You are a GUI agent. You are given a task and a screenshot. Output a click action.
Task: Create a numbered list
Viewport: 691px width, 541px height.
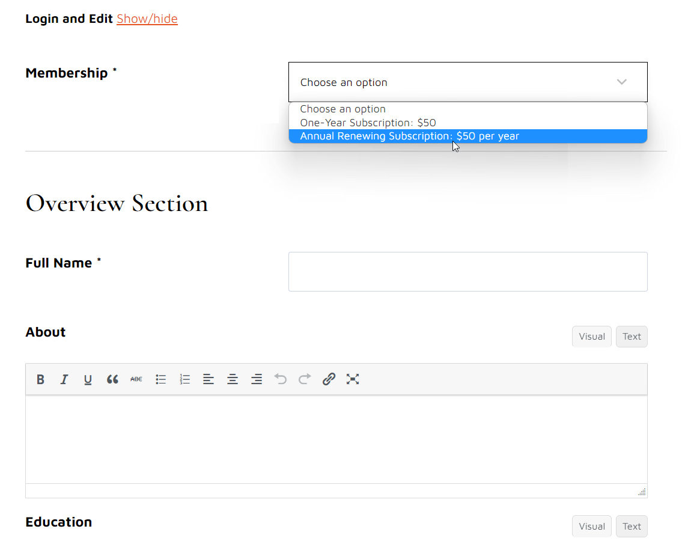point(184,379)
